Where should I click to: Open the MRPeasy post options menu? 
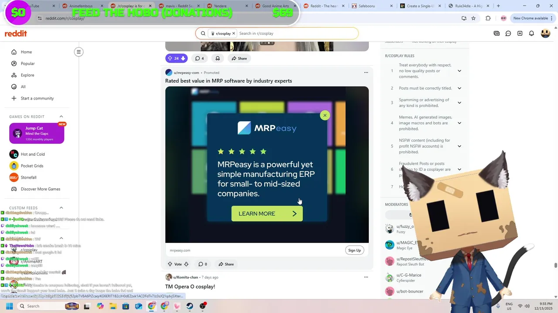click(x=366, y=73)
